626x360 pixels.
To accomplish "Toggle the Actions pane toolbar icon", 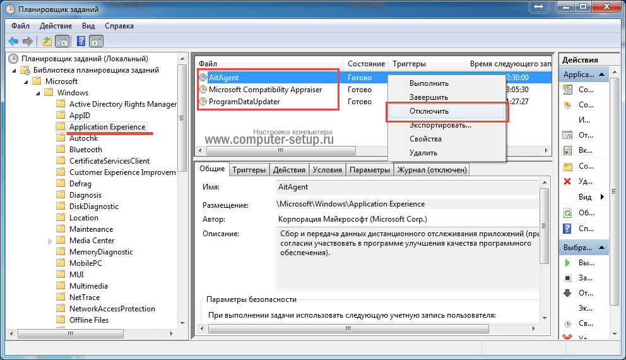I will (x=96, y=42).
